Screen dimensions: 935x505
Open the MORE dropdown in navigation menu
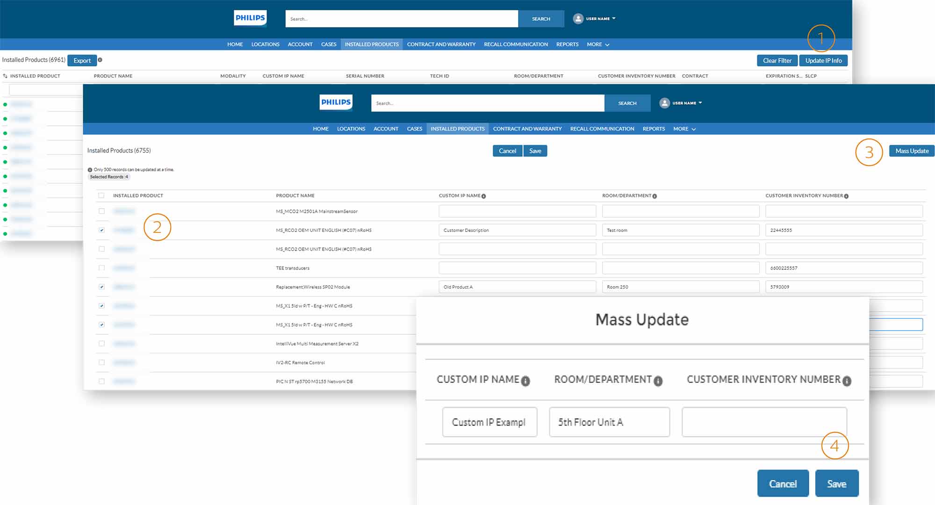[x=596, y=44]
